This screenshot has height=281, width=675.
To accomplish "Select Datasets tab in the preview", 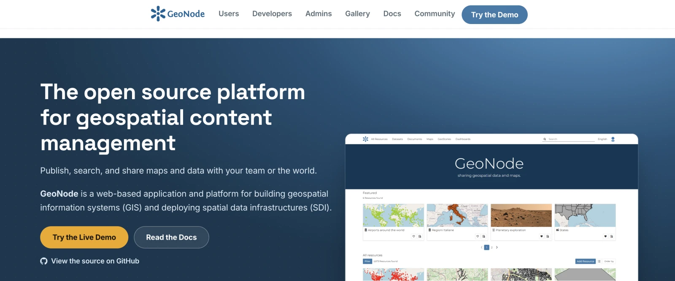I will pyautogui.click(x=397, y=139).
